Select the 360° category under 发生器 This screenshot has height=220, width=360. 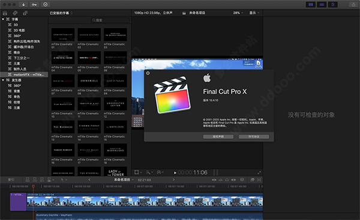pos(24,86)
